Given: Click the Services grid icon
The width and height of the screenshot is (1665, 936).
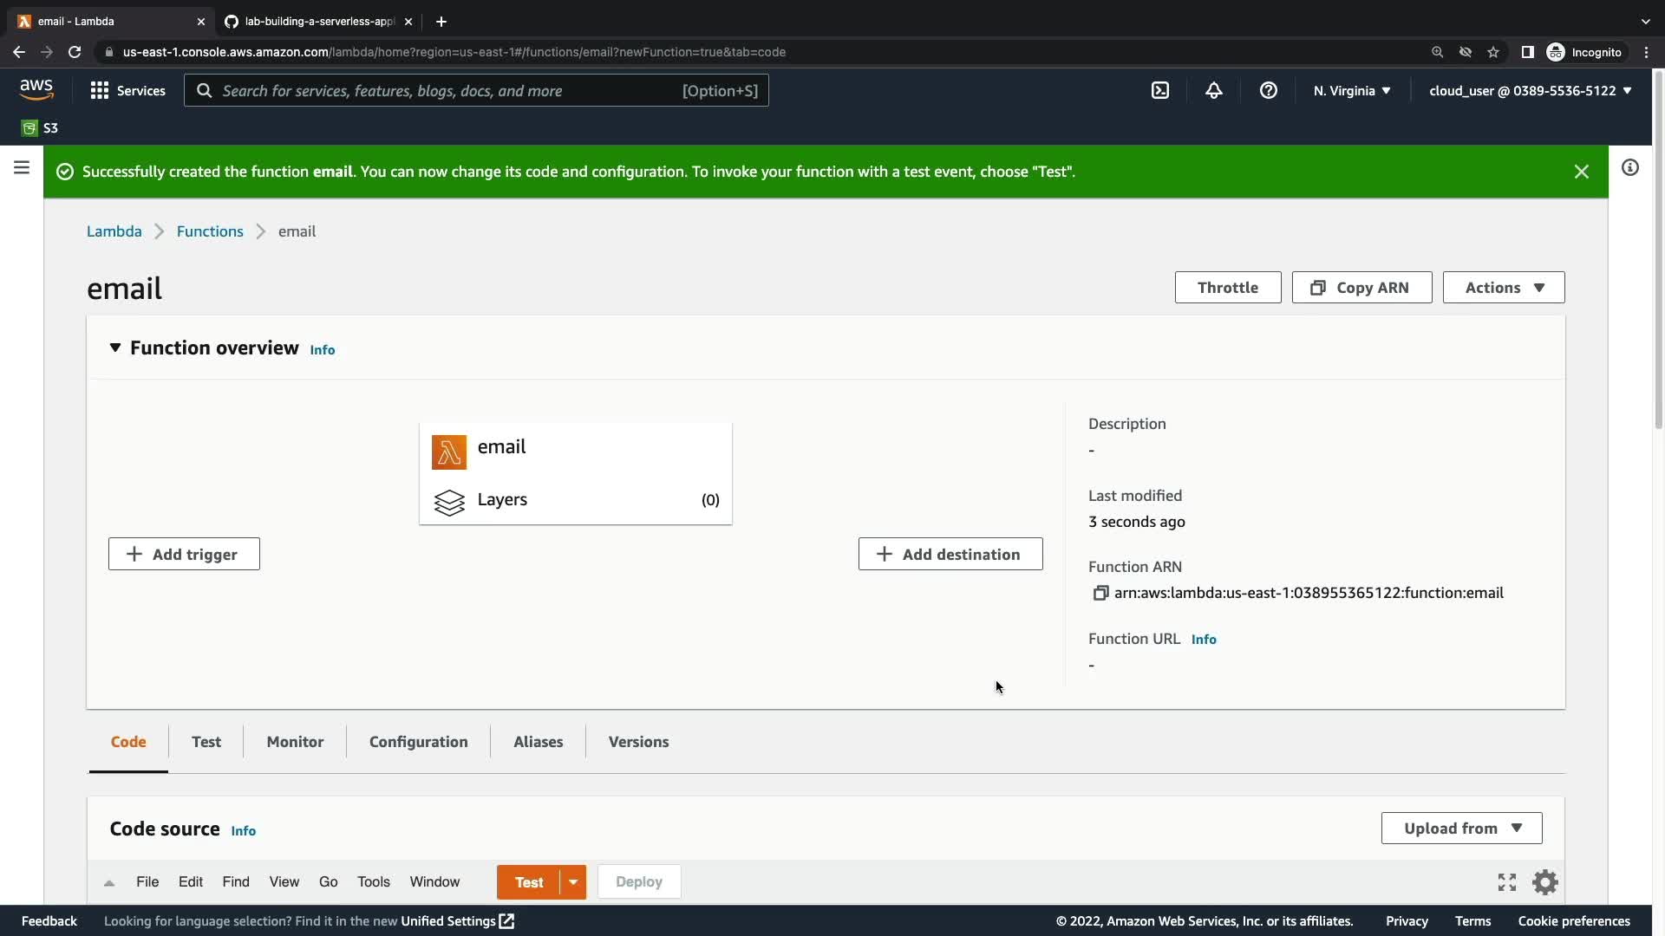Looking at the screenshot, I should click(100, 90).
